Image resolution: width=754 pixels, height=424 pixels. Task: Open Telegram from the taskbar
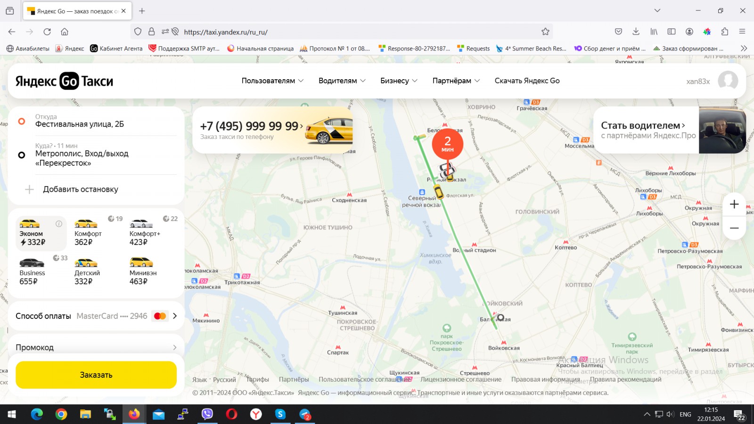(305, 414)
